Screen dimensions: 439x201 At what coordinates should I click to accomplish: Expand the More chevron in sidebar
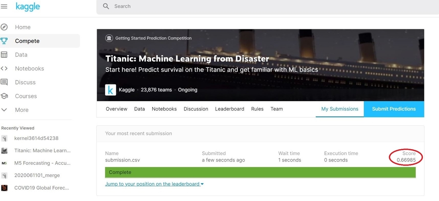click(x=4, y=110)
